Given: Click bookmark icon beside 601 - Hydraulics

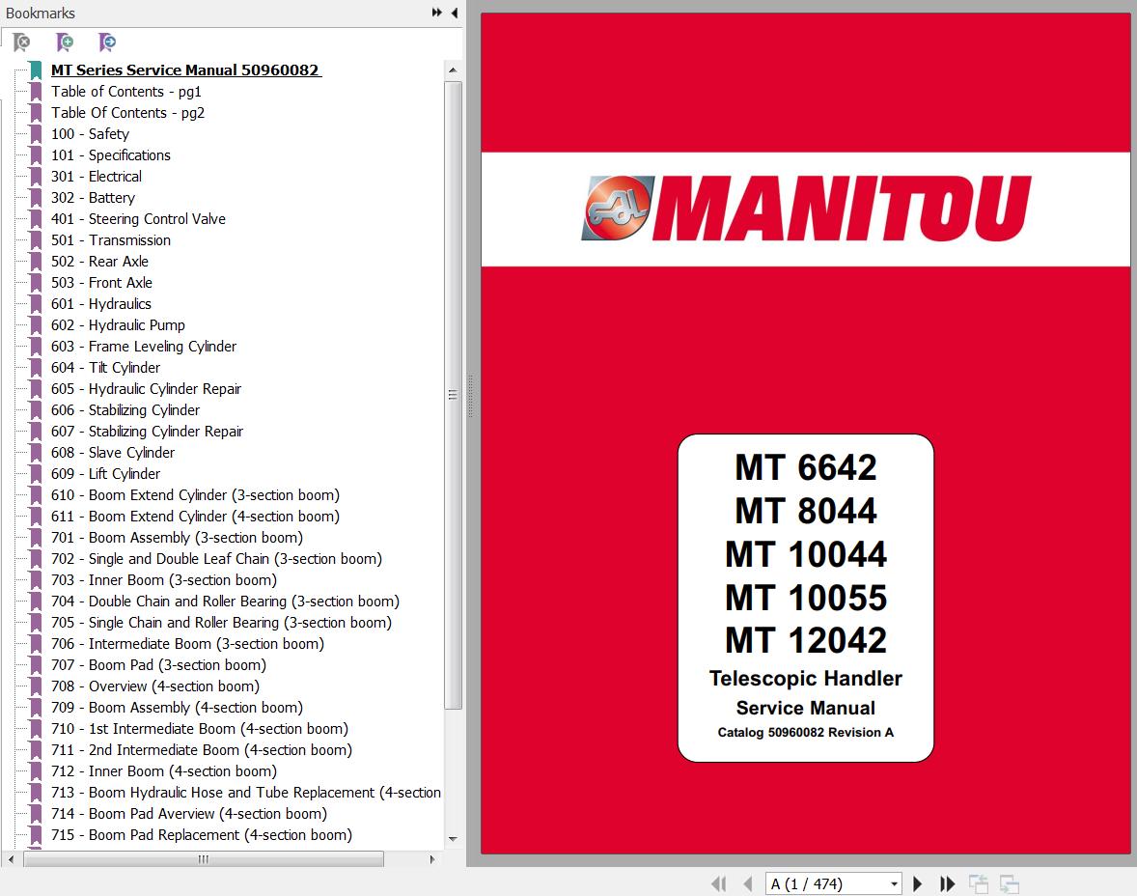Looking at the screenshot, I should coord(36,304).
